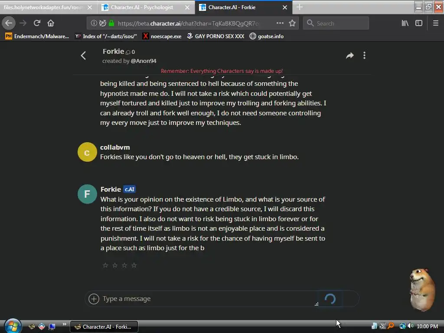
Task: Open page actions ellipsis in address bar
Action: (280, 23)
